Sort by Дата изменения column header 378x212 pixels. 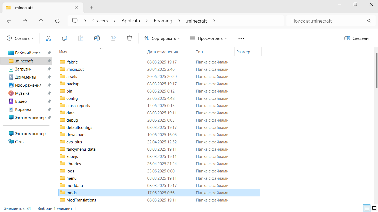169,52
